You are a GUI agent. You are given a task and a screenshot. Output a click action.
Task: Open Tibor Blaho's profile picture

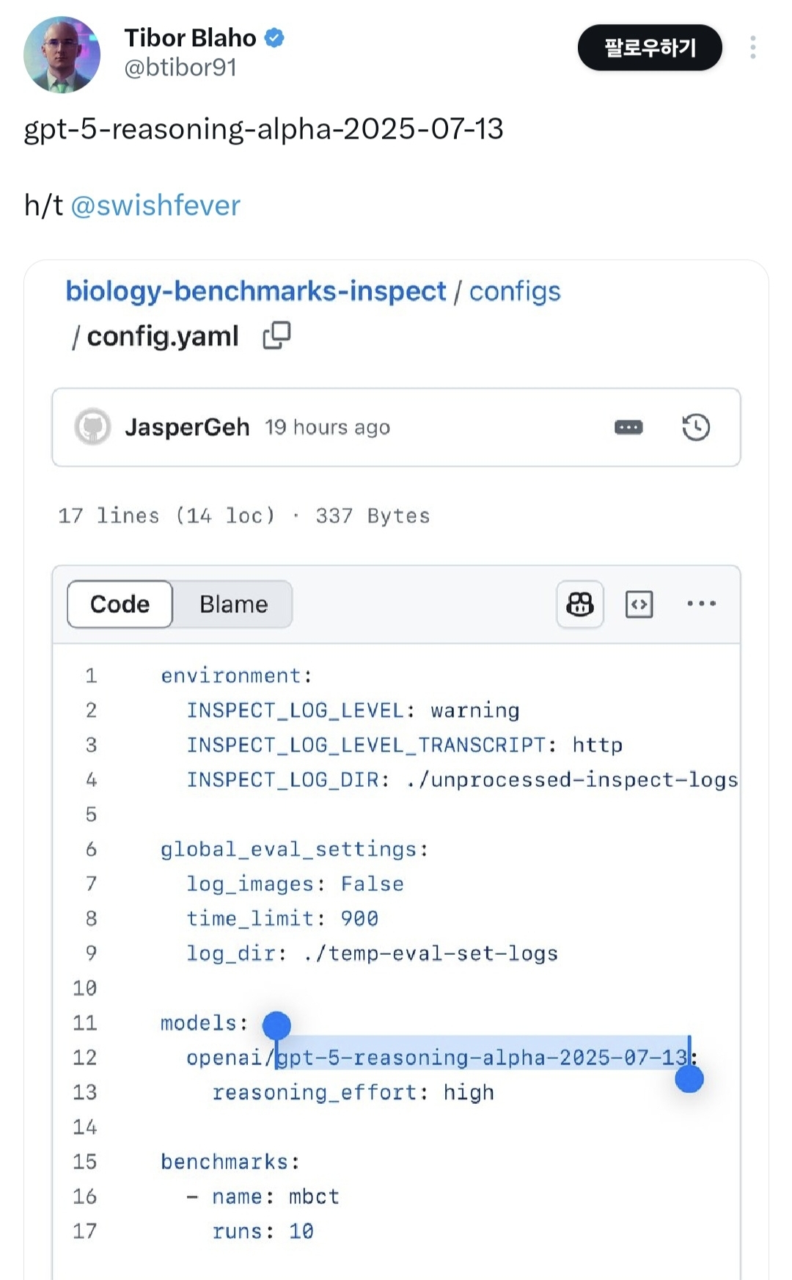(62, 54)
